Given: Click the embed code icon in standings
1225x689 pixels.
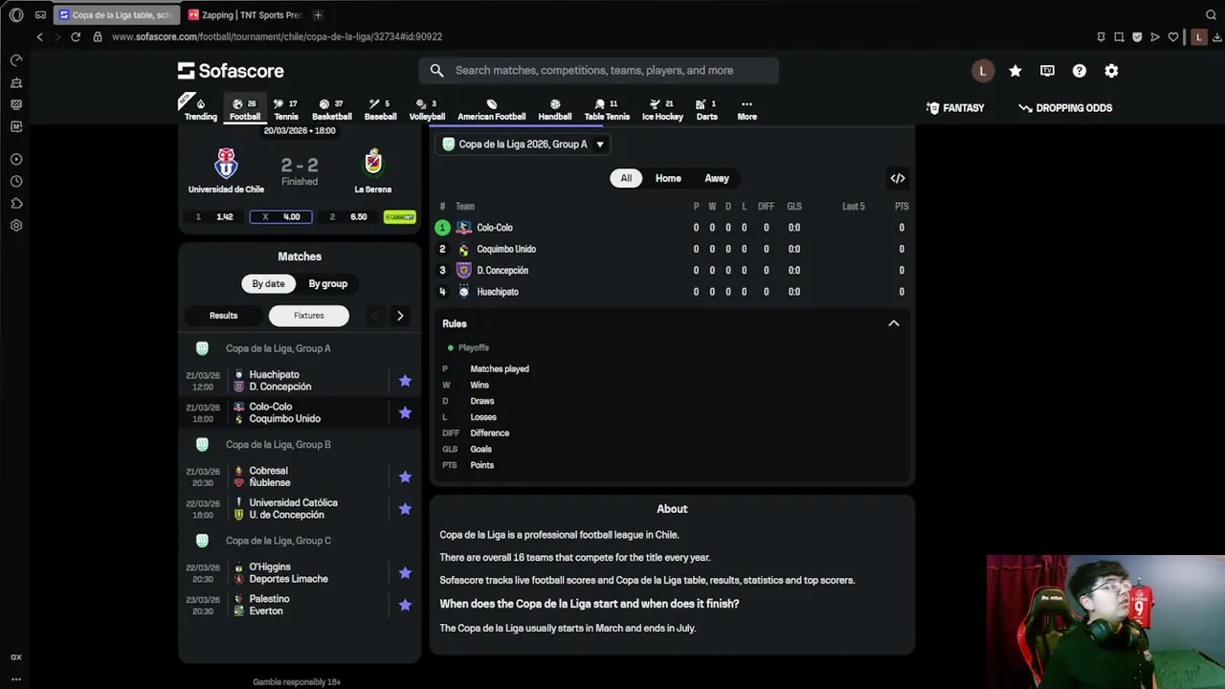Looking at the screenshot, I should click(898, 178).
